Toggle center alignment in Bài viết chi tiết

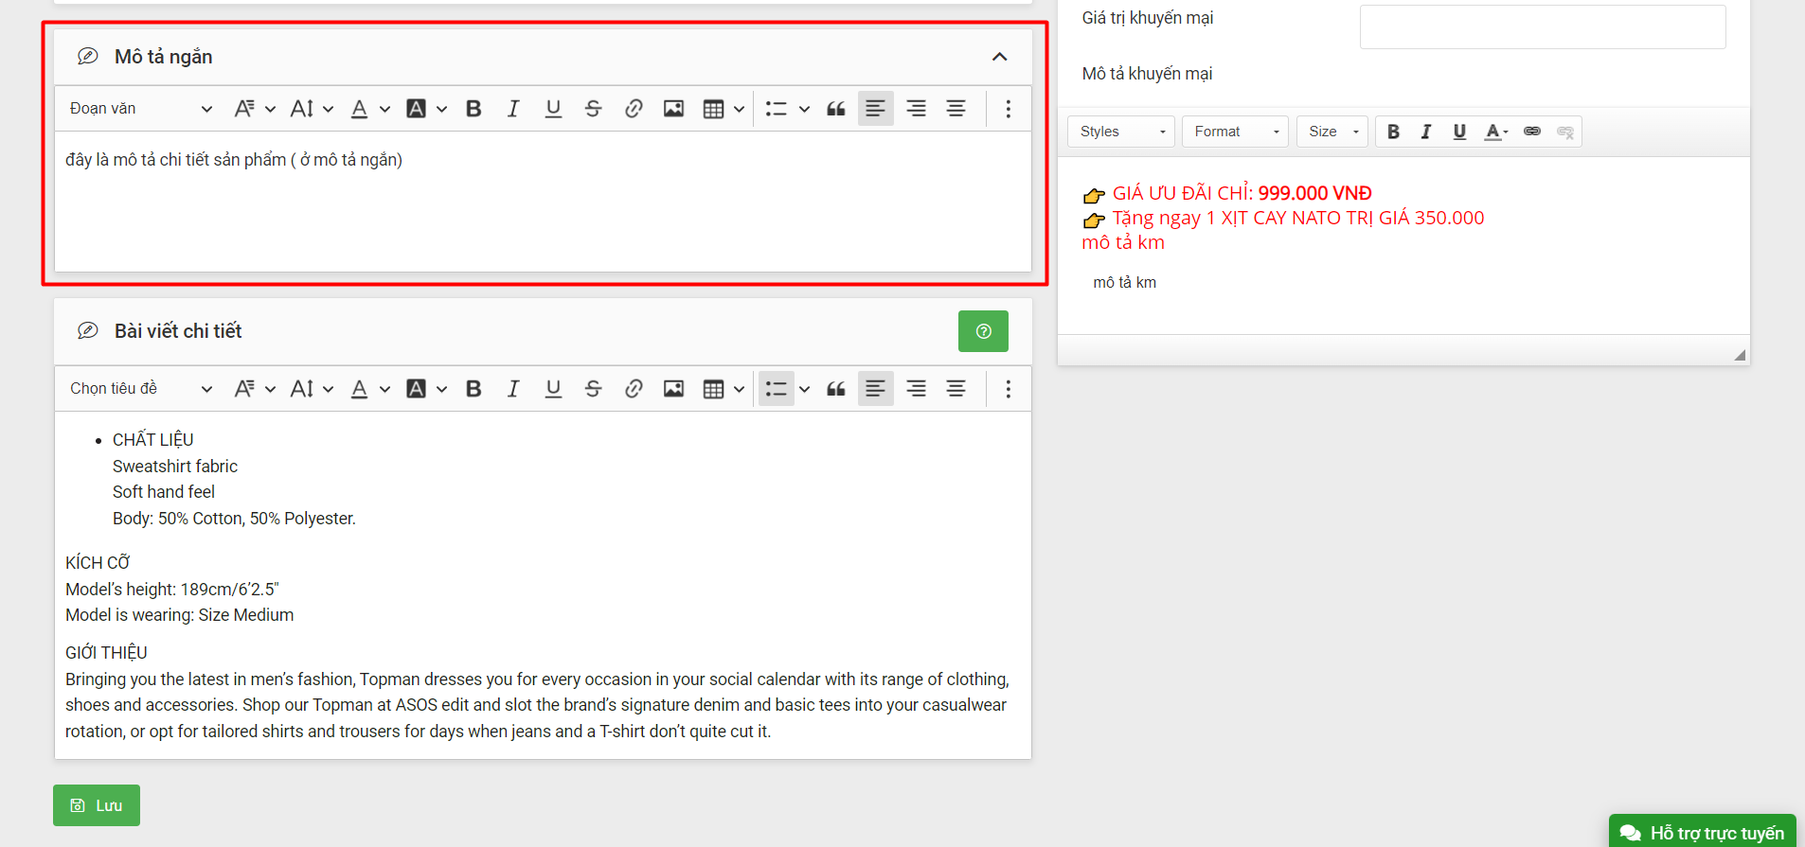[x=956, y=389]
